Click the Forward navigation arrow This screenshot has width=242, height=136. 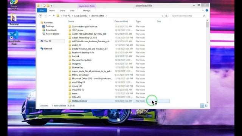pyautogui.click(x=45, y=16)
